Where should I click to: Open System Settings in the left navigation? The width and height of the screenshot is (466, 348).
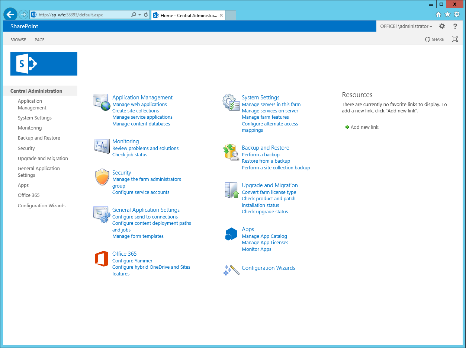point(35,118)
